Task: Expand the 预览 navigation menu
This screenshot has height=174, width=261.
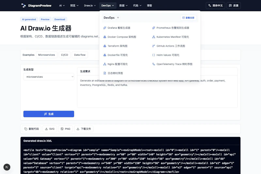Action: pyautogui.click(x=74, y=6)
